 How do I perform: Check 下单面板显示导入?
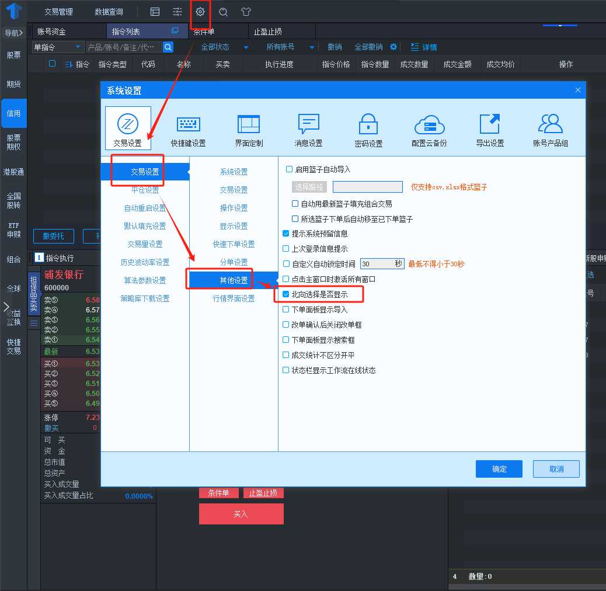[x=286, y=309]
